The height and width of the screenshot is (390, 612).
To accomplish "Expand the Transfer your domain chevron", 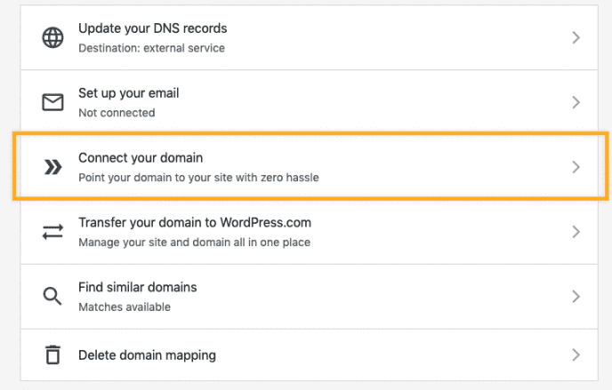I will click(576, 232).
